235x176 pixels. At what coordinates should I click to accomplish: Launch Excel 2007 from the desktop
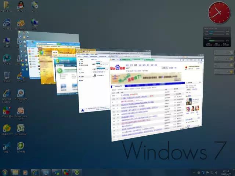coord(21,129)
